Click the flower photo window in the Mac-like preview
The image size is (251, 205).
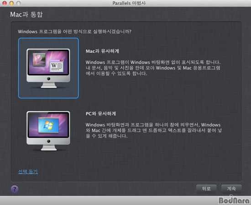click(39, 59)
